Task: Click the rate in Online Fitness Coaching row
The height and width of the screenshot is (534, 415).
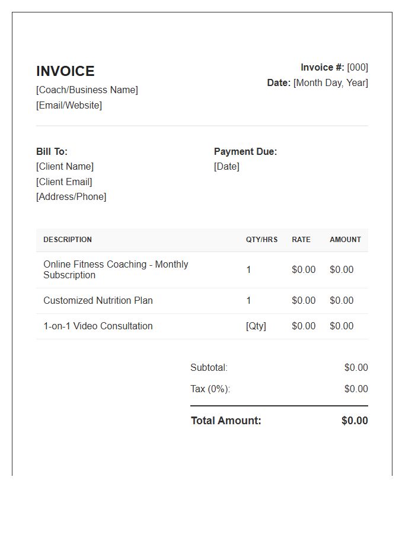Action: pyautogui.click(x=304, y=270)
